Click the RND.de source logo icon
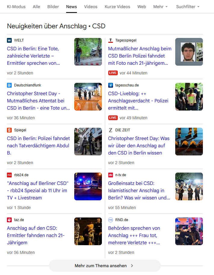Viewport: 214px width, 275px height. (110, 220)
